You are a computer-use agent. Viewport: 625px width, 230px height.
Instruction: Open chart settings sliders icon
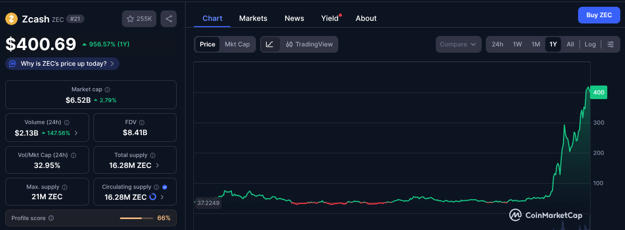click(610, 44)
